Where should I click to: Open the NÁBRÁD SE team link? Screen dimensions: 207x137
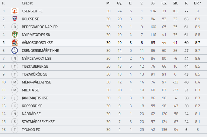[31, 114]
